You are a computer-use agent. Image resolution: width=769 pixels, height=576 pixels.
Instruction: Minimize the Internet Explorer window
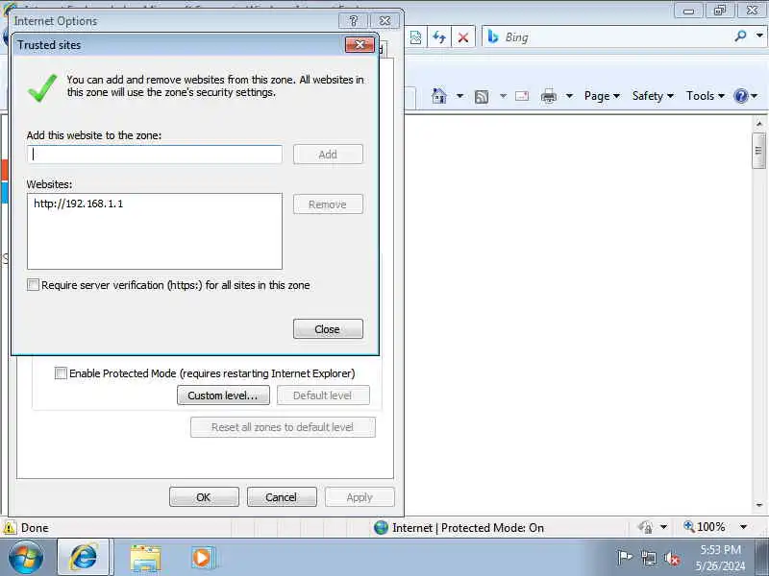pyautogui.click(x=688, y=10)
